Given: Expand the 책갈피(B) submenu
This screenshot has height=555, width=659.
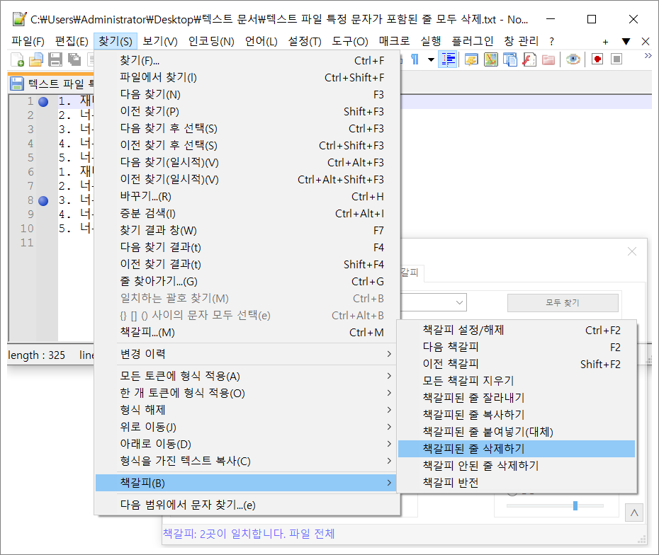Looking at the screenshot, I should click(247, 483).
